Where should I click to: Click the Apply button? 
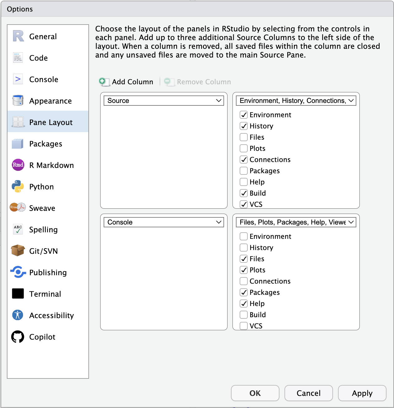click(362, 393)
